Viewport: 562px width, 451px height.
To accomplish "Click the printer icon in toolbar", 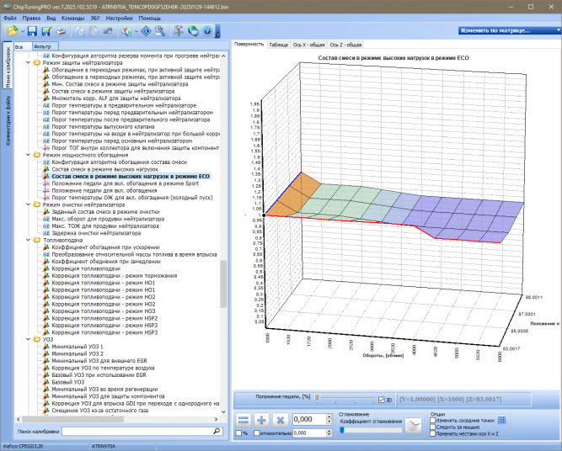I will 61,31.
